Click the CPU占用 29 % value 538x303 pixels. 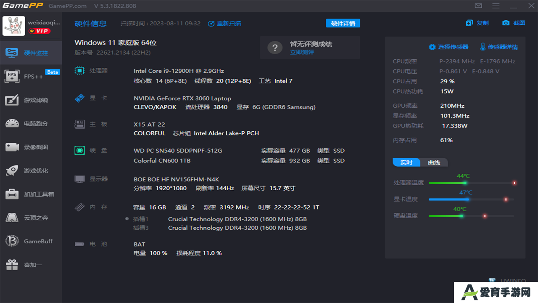coord(447,81)
